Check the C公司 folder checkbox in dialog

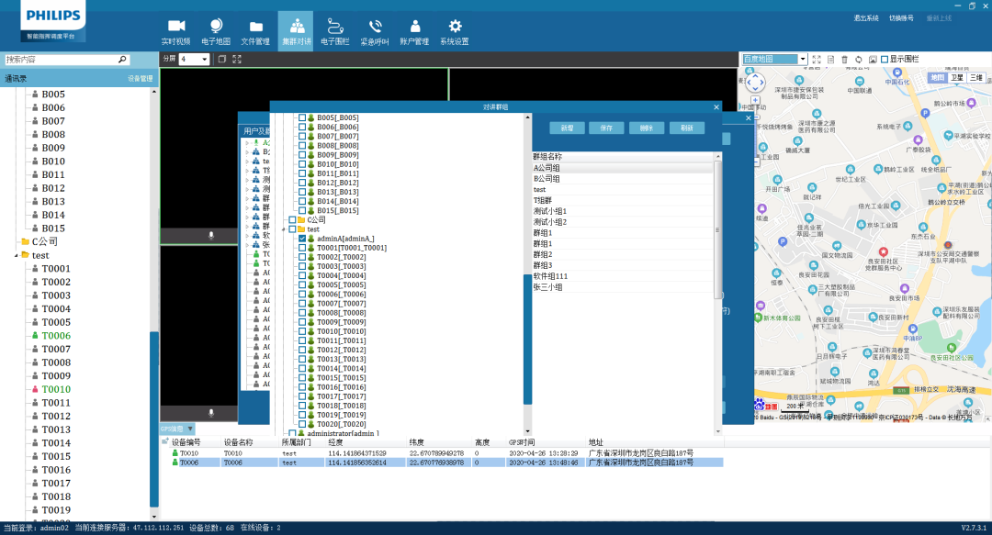292,220
